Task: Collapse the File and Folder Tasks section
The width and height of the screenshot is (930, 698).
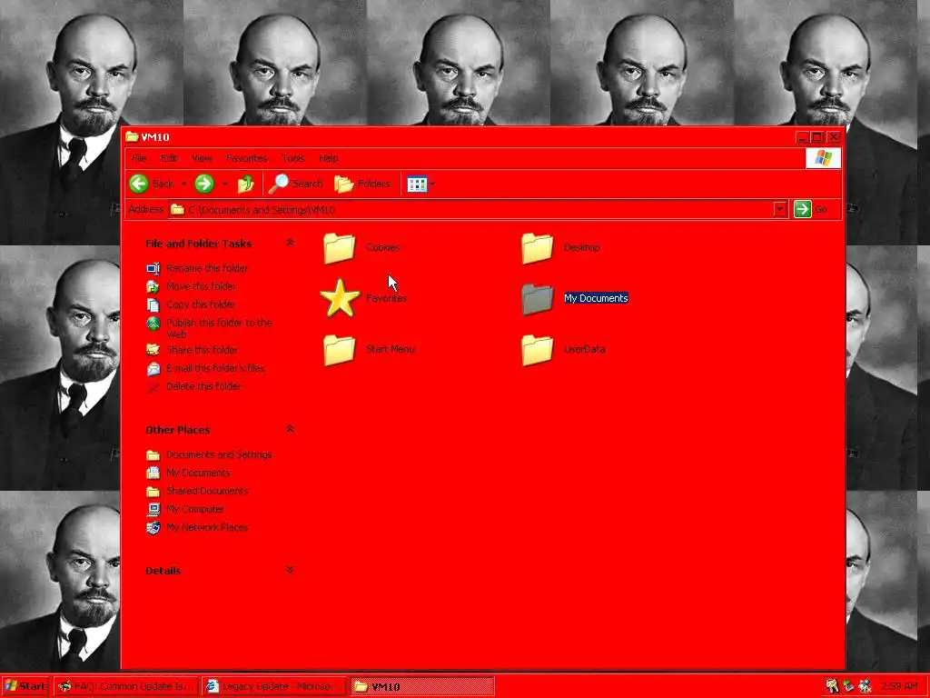Action: (x=290, y=243)
